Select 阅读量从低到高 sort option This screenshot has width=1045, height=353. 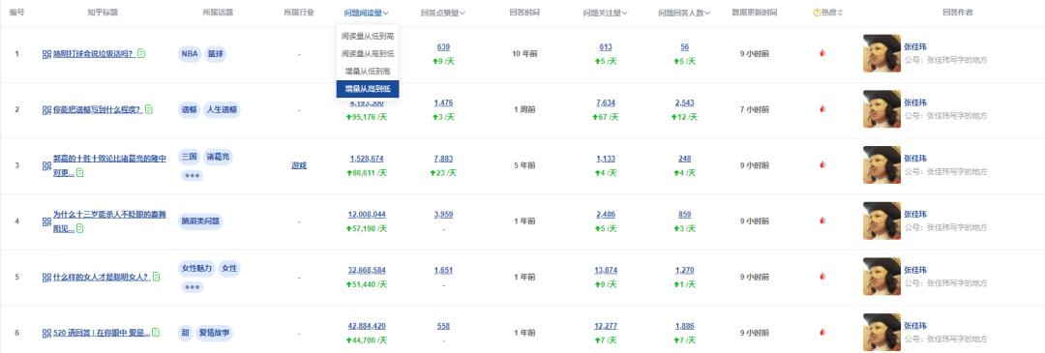coord(368,36)
